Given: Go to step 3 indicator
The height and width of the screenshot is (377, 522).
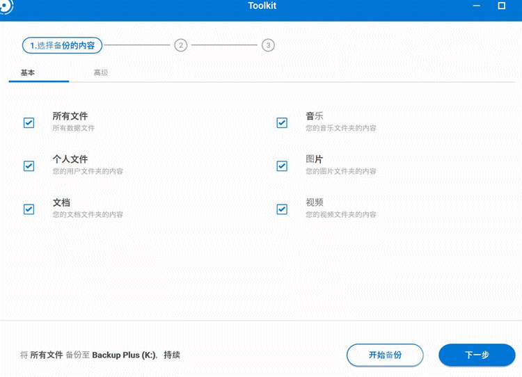Looking at the screenshot, I should click(x=268, y=45).
